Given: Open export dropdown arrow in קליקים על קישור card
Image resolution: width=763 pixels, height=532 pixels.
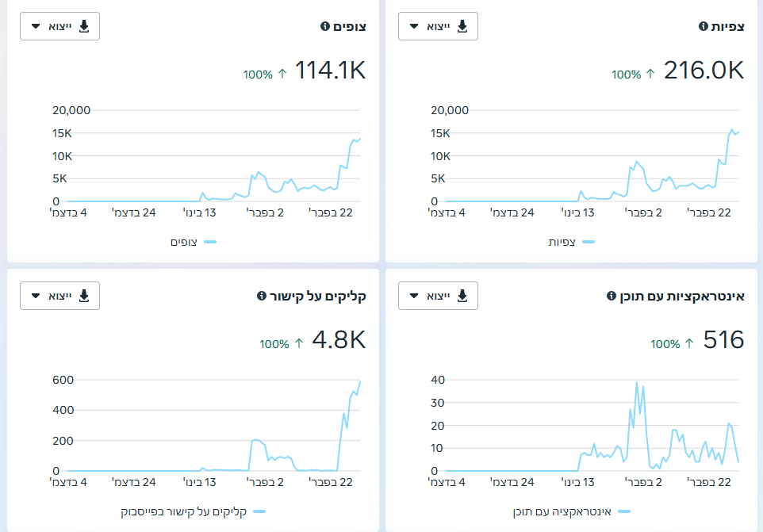Looking at the screenshot, I should (x=36, y=296).
